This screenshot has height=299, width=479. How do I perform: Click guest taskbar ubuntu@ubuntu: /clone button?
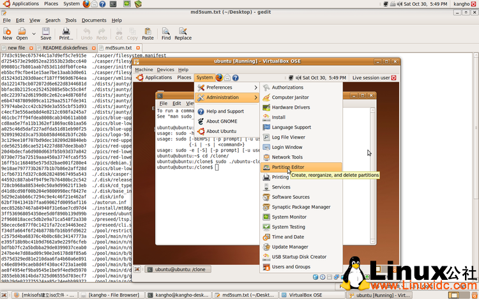tap(178, 270)
